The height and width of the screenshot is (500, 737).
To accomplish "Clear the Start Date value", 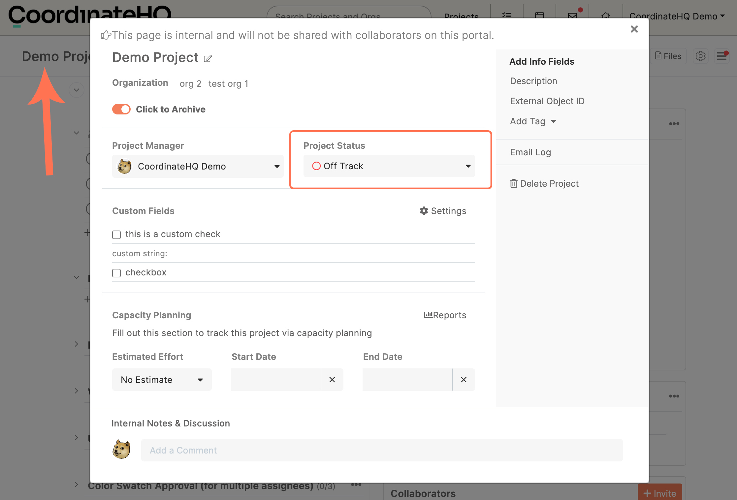I will [332, 380].
